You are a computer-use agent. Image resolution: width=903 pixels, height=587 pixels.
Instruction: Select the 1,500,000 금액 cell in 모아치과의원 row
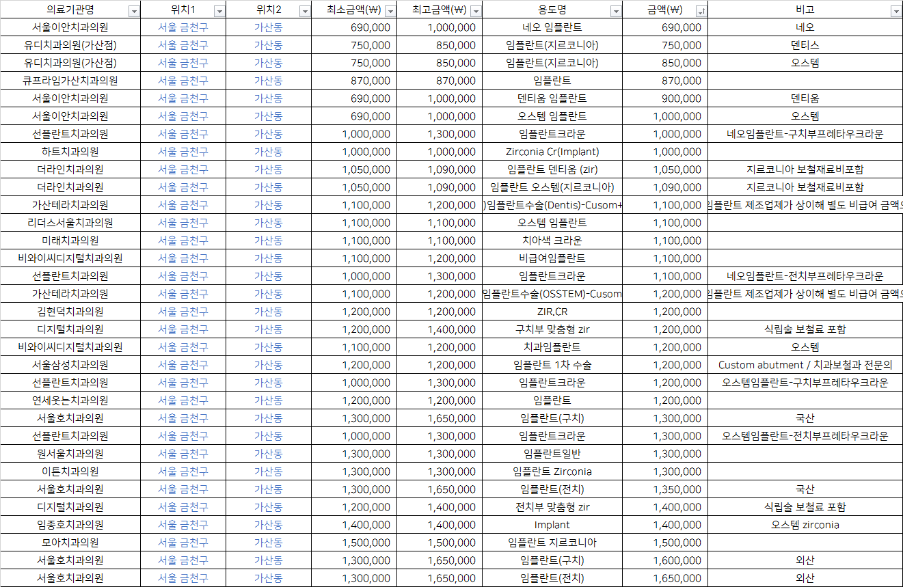(665, 543)
